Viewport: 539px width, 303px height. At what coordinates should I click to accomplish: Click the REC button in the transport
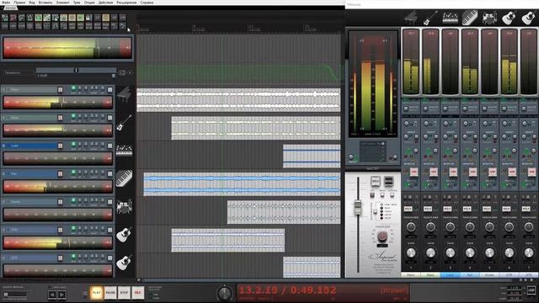(138, 293)
